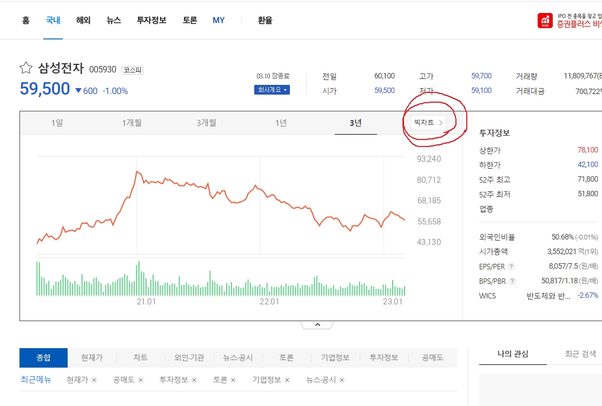Click 52주 최저 value 51,800
Screen dimensions: 602x406
(587, 194)
